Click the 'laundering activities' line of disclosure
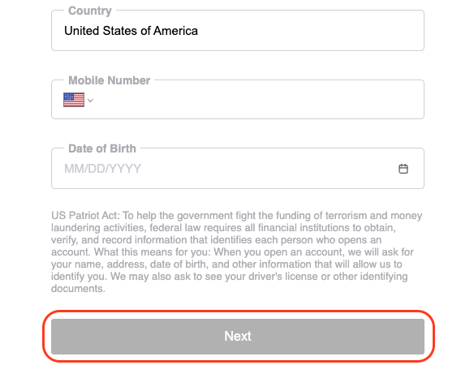The width and height of the screenshot is (474, 378). click(223, 228)
